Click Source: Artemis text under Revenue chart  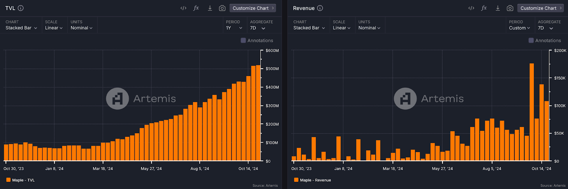553,185
